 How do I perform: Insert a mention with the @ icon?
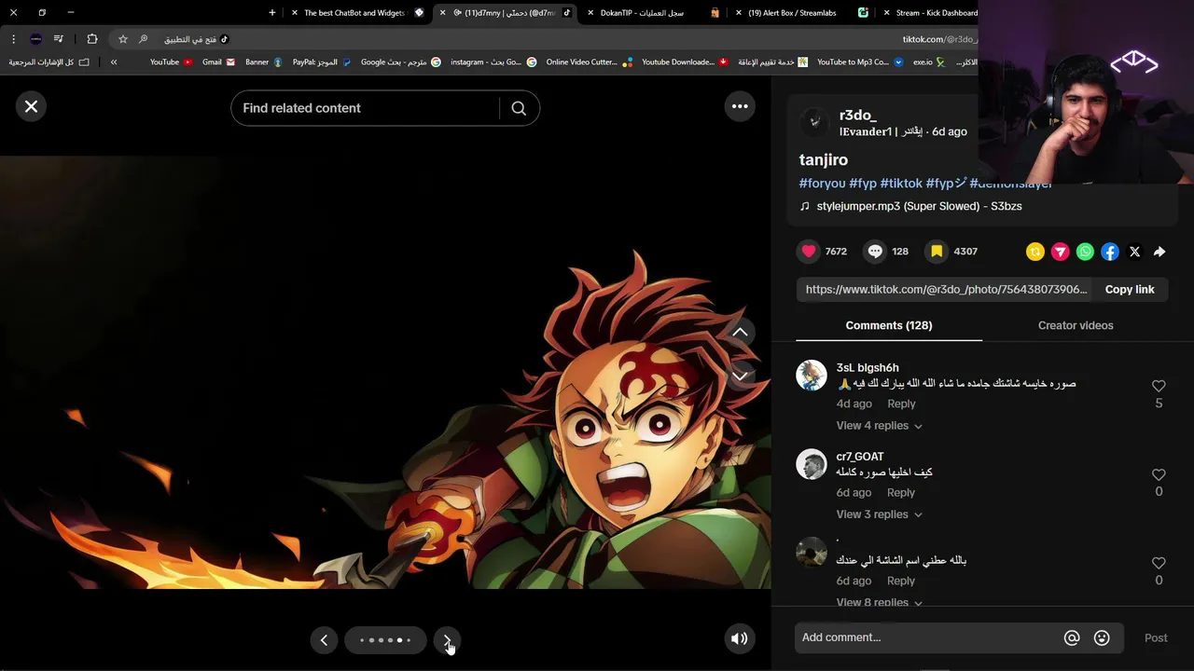[1072, 637]
